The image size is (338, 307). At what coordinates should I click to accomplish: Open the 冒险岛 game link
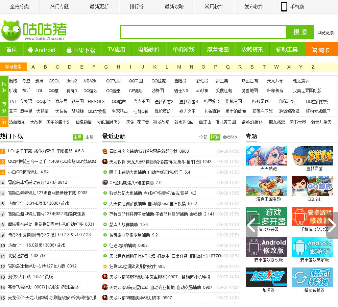point(180,81)
